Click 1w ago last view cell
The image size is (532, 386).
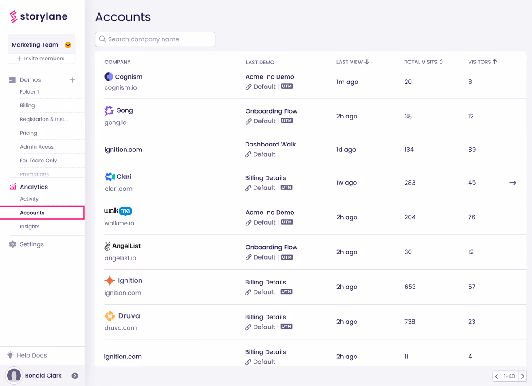pos(347,183)
